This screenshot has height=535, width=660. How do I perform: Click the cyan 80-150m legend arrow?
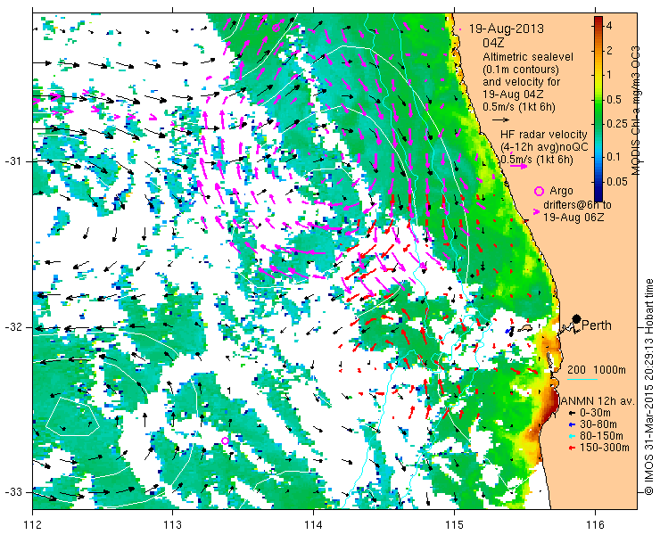click(x=572, y=437)
